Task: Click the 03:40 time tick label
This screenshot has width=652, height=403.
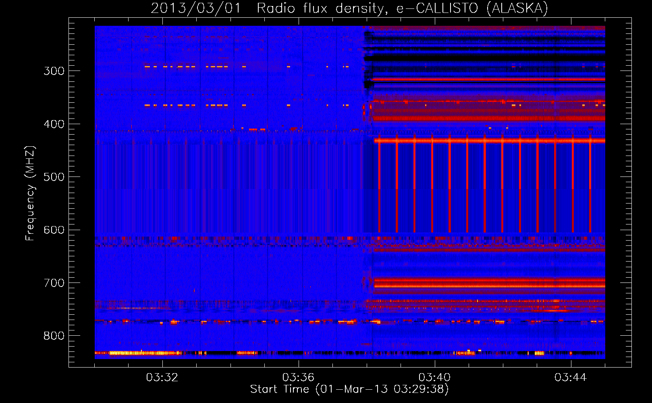Action: pyautogui.click(x=434, y=378)
